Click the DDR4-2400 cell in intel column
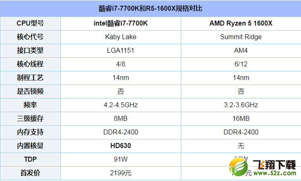Image resolution: width=301 pixels, height=181 pixels. point(121,132)
